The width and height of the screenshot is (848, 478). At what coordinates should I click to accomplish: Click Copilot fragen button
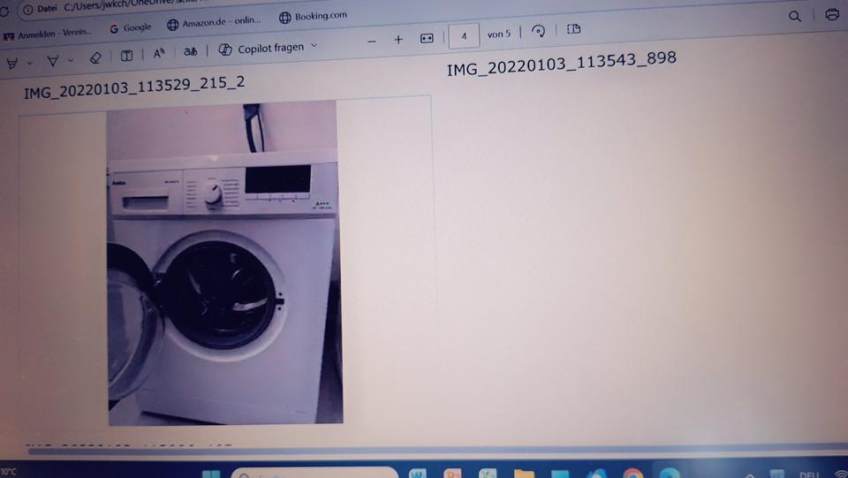point(261,49)
